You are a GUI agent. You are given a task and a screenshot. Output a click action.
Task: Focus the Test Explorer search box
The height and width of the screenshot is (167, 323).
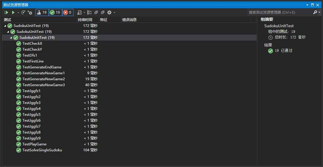[x=280, y=12]
